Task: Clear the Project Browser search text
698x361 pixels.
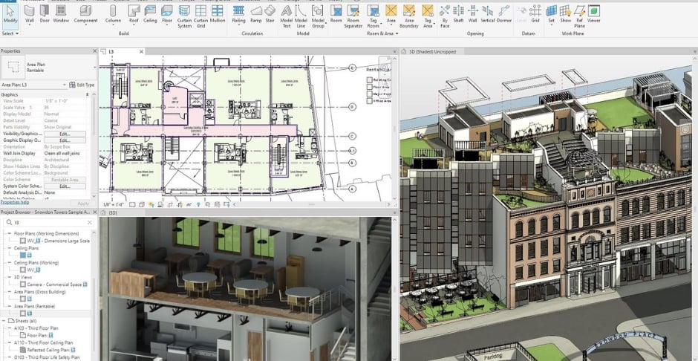Action: (x=89, y=222)
